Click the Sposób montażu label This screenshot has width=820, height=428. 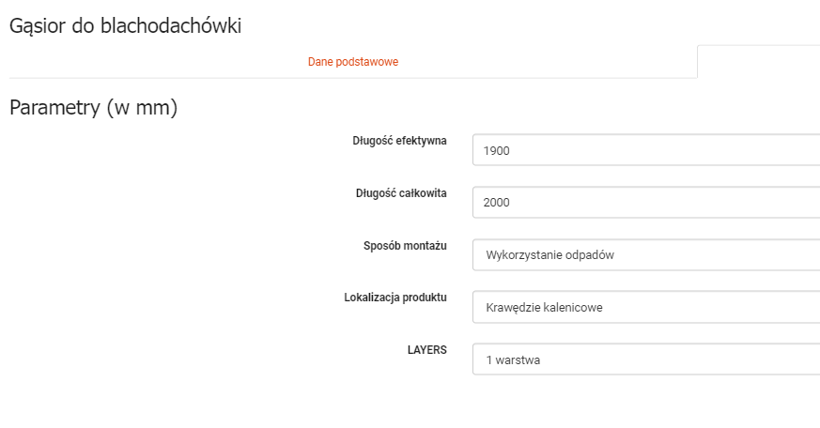[405, 246]
